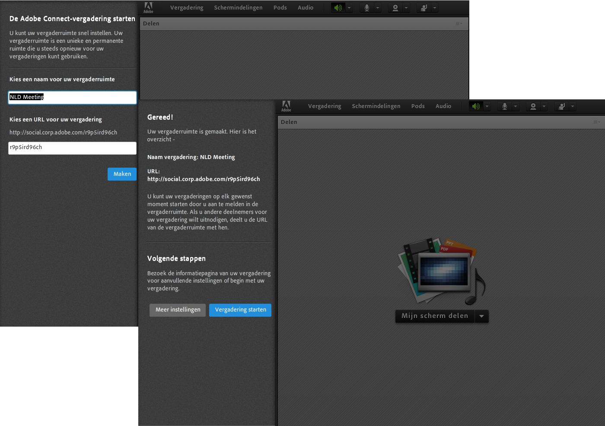Open the Schermindelingen menu in the background window
This screenshot has width=605, height=426.
(x=238, y=8)
